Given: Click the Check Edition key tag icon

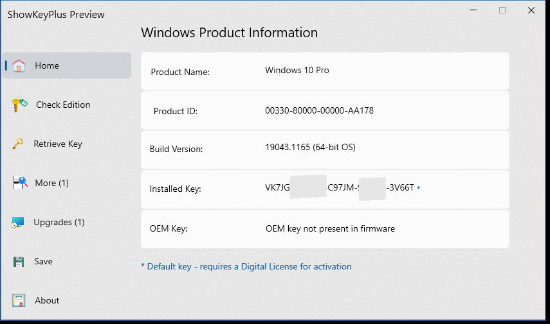Looking at the screenshot, I should (x=20, y=105).
